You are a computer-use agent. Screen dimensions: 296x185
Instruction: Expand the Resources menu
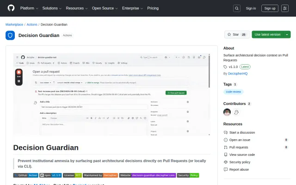click(x=77, y=8)
